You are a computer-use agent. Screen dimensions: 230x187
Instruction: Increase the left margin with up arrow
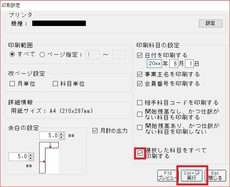click(31, 155)
